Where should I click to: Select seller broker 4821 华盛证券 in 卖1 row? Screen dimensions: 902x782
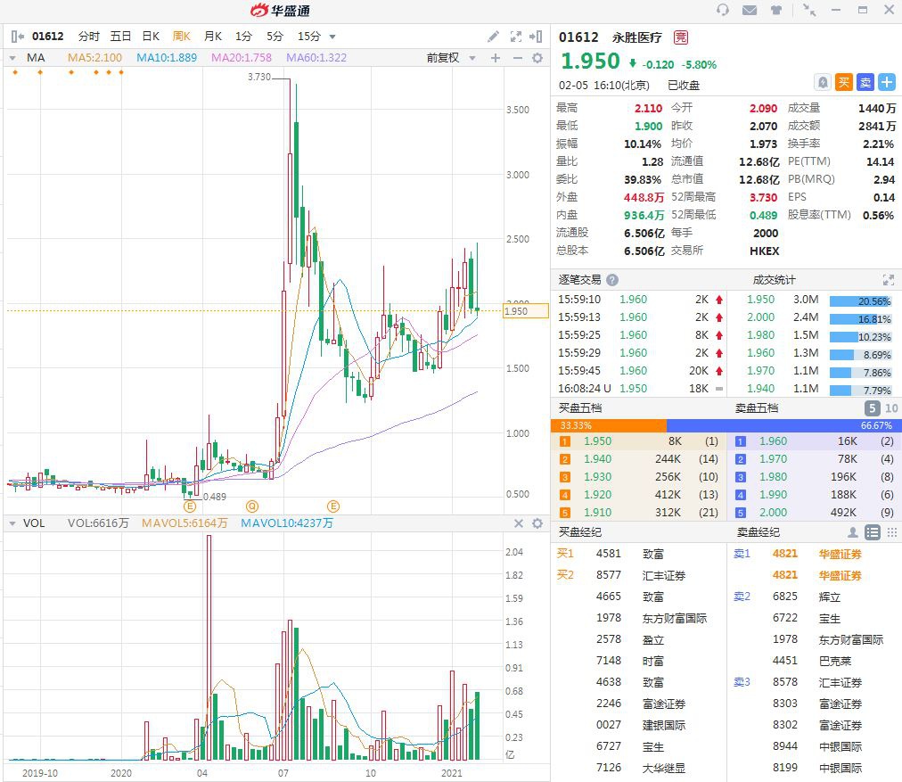click(816, 554)
